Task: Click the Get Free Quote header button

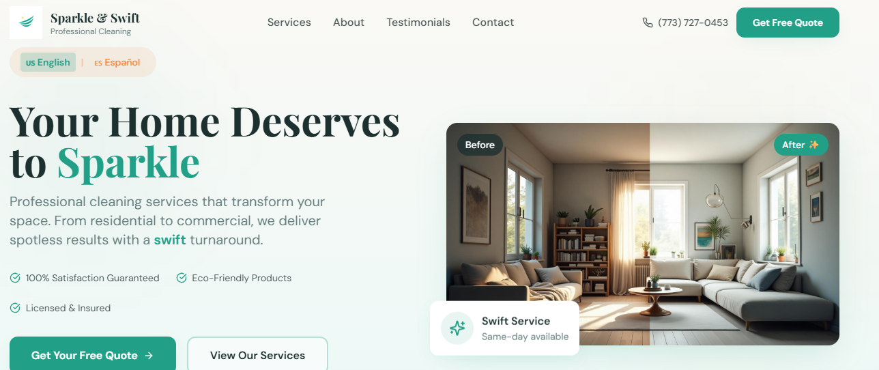Action: coord(788,23)
